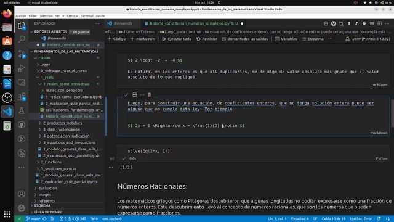Select the .venv Python 3.10.12 kernel
394x222 pixels.
tap(368, 39)
